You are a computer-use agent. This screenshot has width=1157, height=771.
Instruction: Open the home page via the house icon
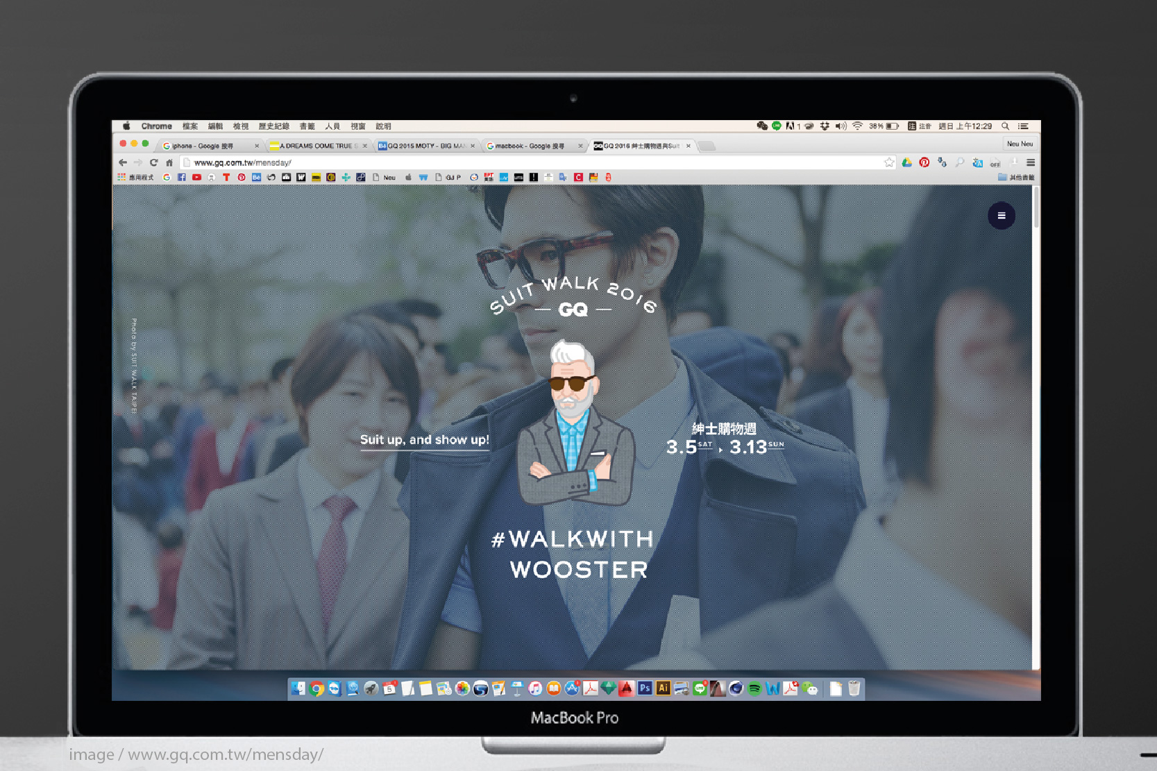169,162
